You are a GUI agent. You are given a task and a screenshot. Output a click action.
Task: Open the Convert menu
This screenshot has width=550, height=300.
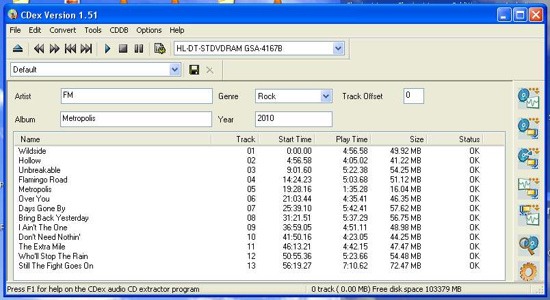coord(62,30)
